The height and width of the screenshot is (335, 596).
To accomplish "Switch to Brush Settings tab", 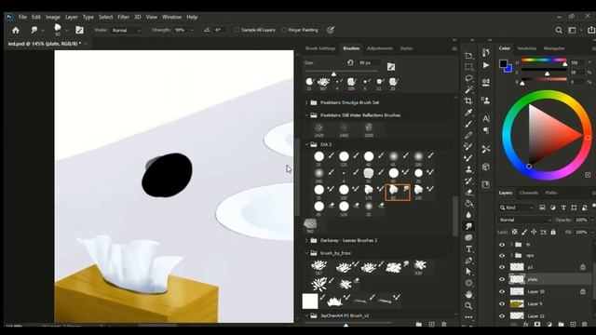I will (x=320, y=48).
